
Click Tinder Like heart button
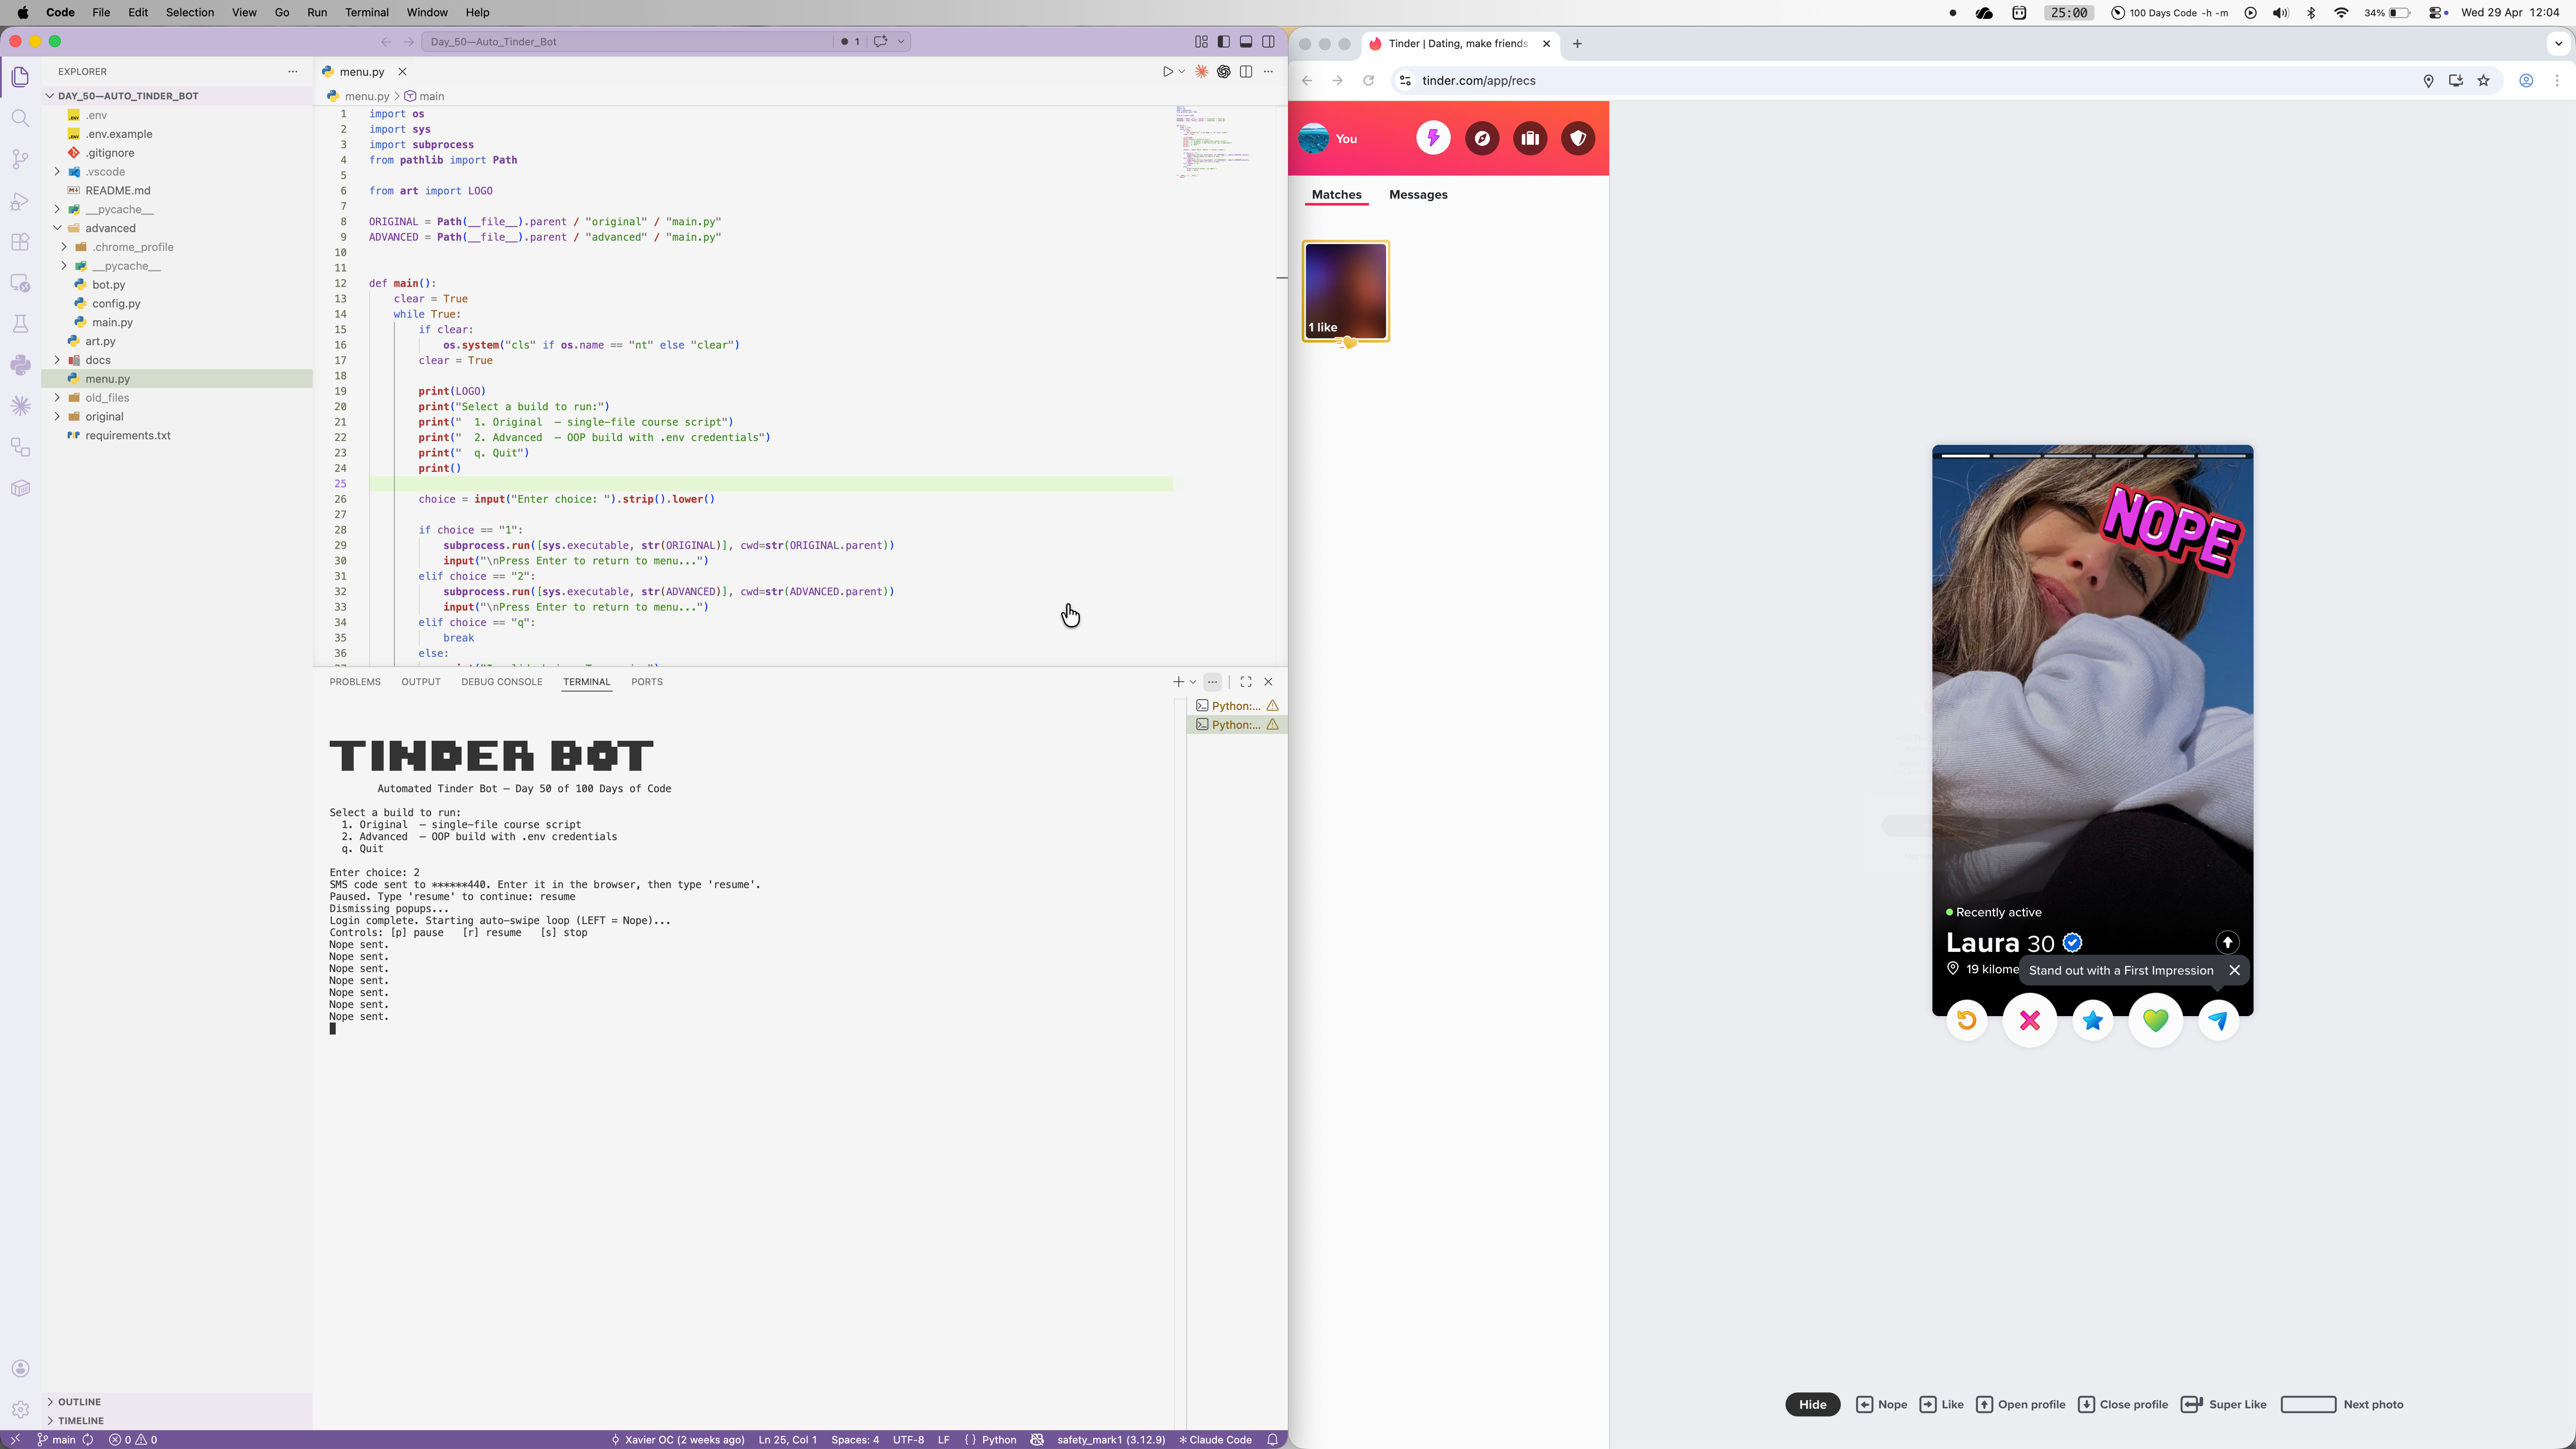click(2155, 1020)
